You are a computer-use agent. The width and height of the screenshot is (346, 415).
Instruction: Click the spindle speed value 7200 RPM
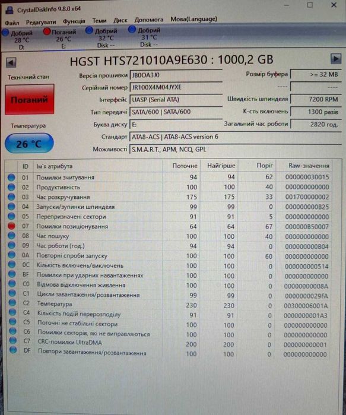tap(316, 99)
